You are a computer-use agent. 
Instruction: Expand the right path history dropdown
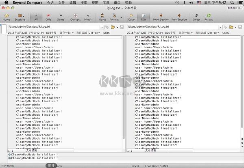pos(220,27)
